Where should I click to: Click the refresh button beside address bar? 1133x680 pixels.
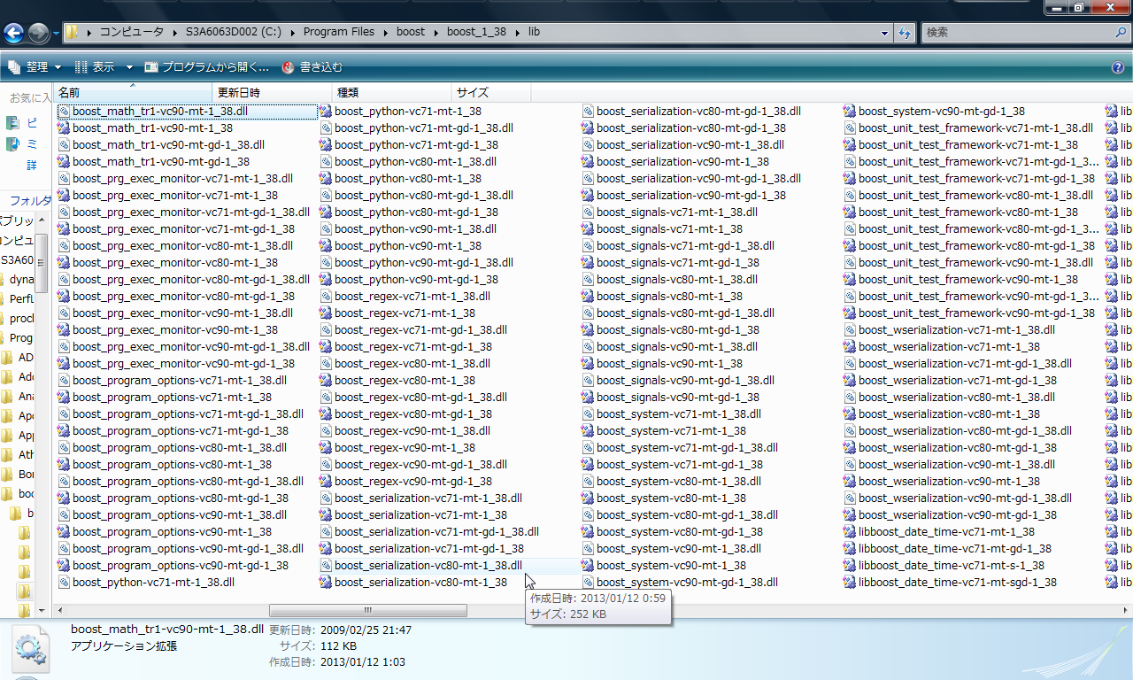[x=905, y=33]
